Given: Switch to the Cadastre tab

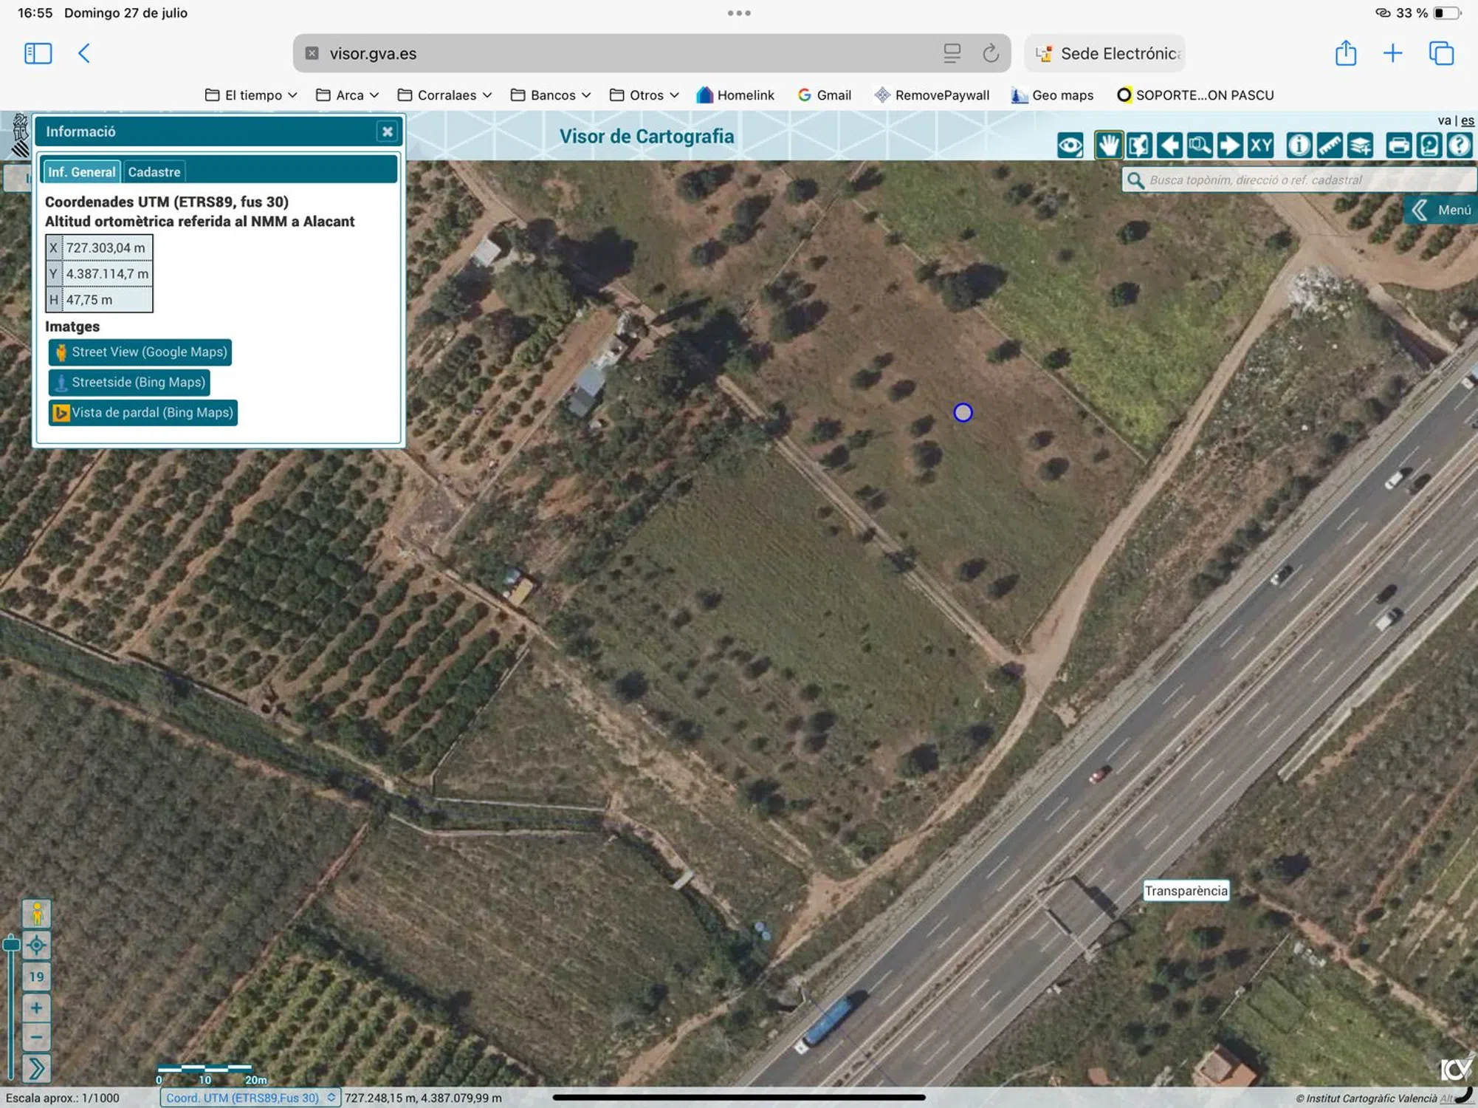Looking at the screenshot, I should pyautogui.click(x=154, y=172).
